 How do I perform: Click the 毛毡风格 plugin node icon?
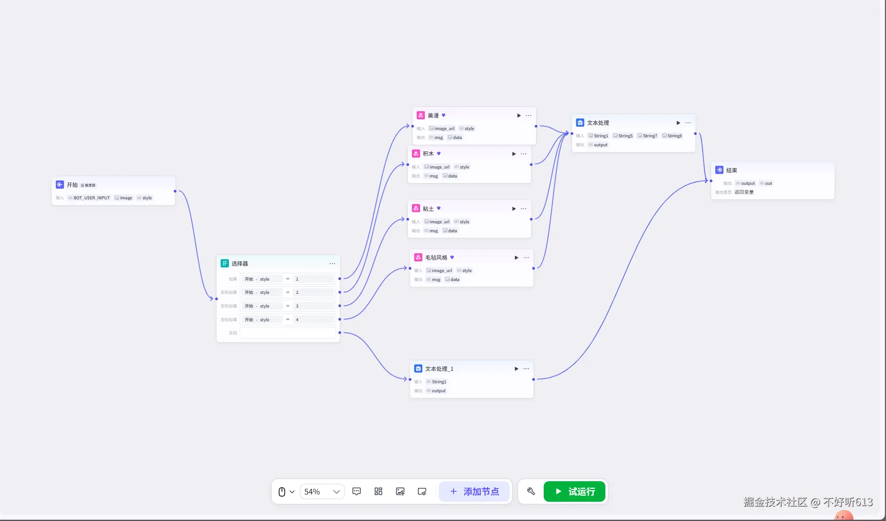tap(418, 258)
